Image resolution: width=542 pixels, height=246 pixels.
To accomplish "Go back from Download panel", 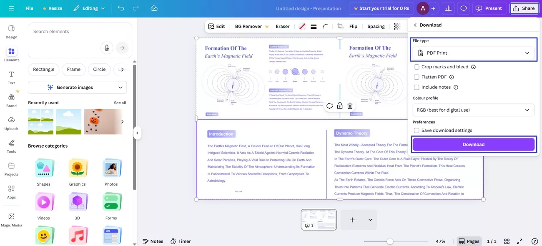I will click(415, 25).
